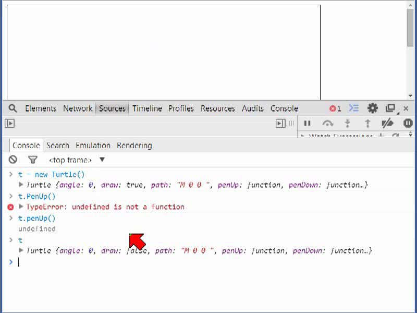Switch to the Profiles tab

181,109
